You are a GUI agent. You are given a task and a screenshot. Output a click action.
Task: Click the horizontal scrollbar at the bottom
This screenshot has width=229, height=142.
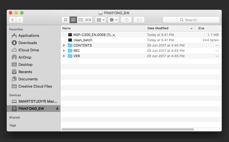click(128, 129)
